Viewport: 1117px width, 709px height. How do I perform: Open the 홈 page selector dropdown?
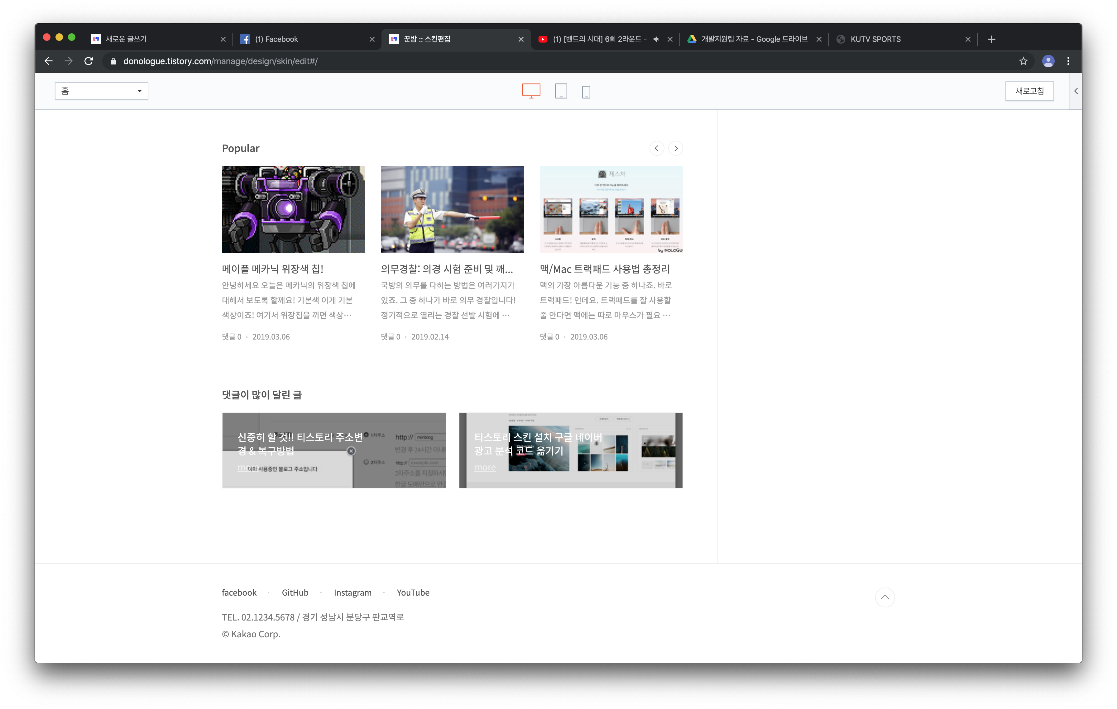101,91
